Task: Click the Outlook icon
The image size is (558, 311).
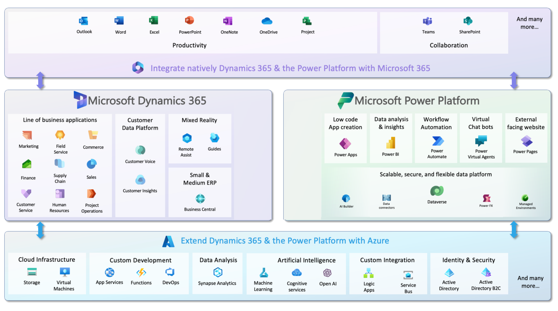Action: (x=84, y=21)
